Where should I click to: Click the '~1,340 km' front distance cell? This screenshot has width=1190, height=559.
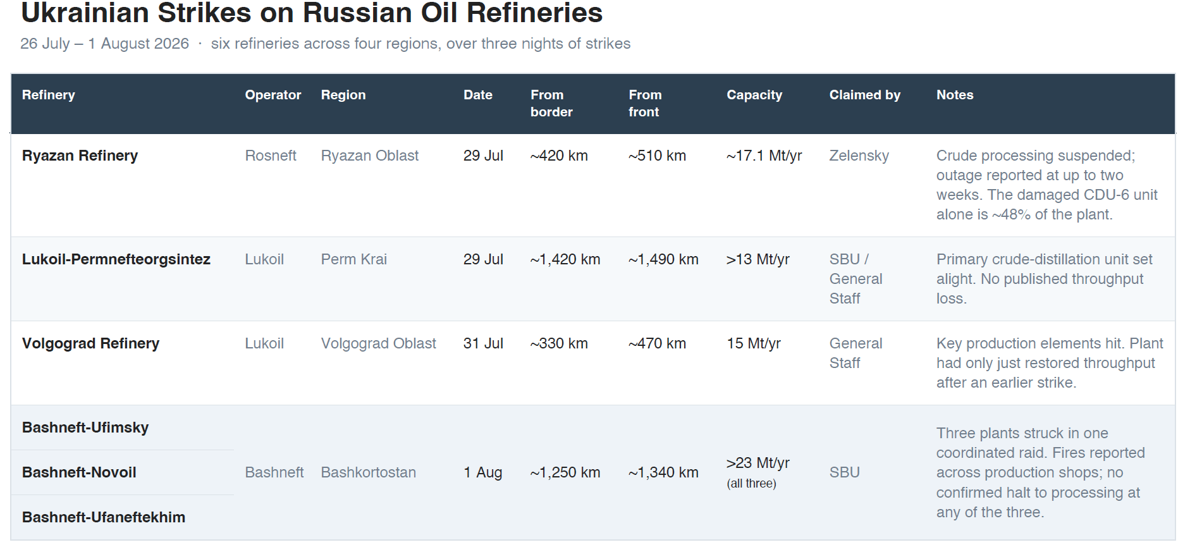pyautogui.click(x=663, y=472)
